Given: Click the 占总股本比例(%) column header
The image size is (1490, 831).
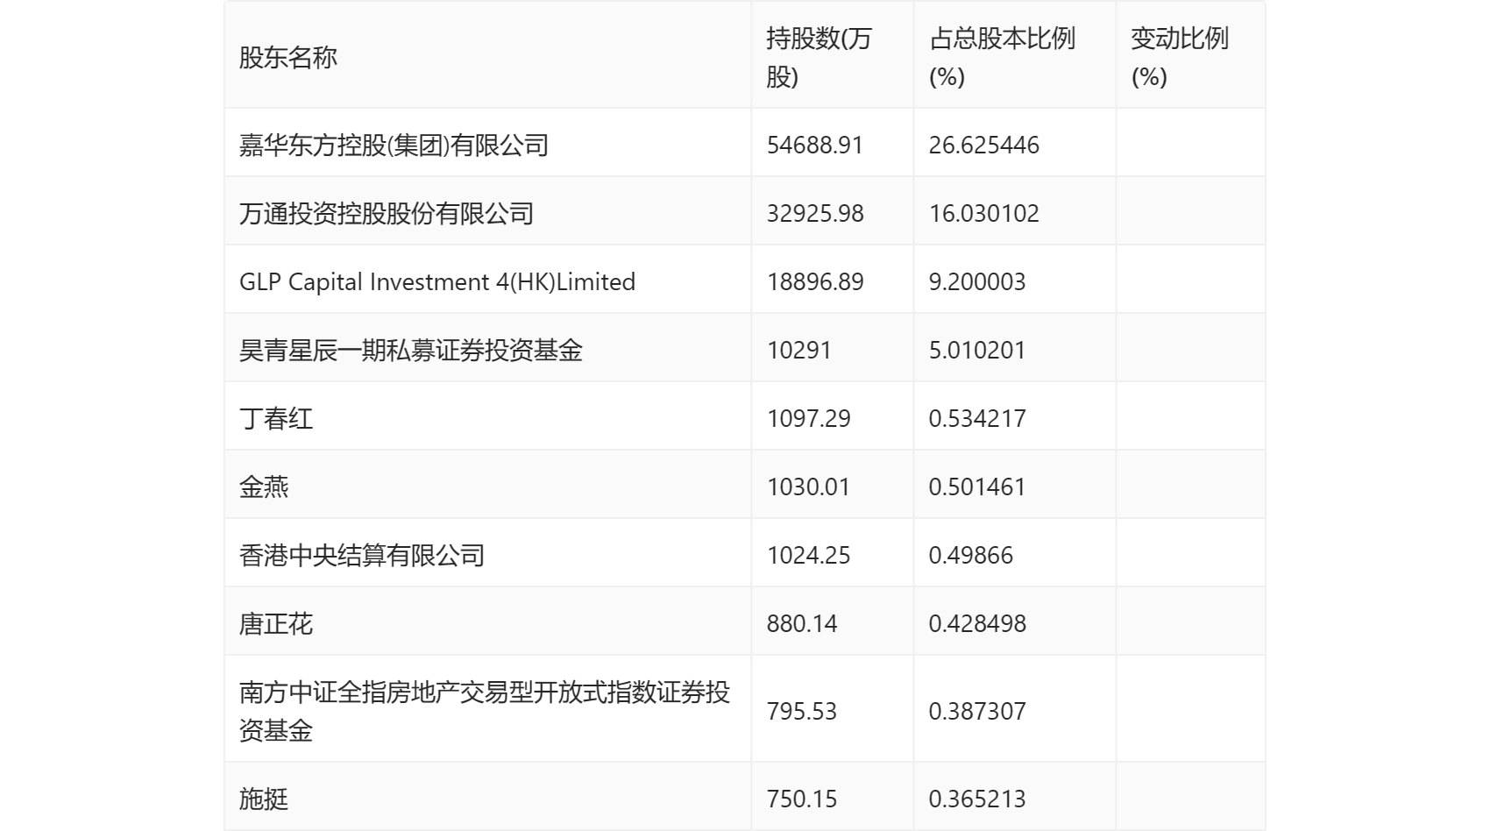Looking at the screenshot, I should [x=1002, y=58].
